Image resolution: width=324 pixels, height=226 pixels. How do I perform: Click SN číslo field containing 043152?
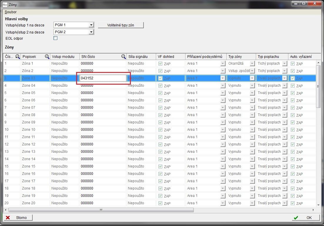(x=103, y=78)
